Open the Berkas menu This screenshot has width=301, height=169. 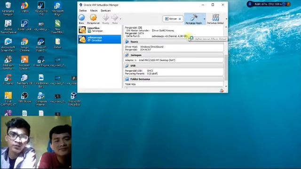tap(83, 10)
